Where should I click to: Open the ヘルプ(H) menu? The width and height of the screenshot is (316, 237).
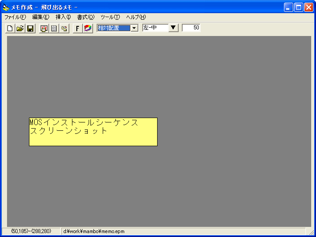tap(136, 17)
